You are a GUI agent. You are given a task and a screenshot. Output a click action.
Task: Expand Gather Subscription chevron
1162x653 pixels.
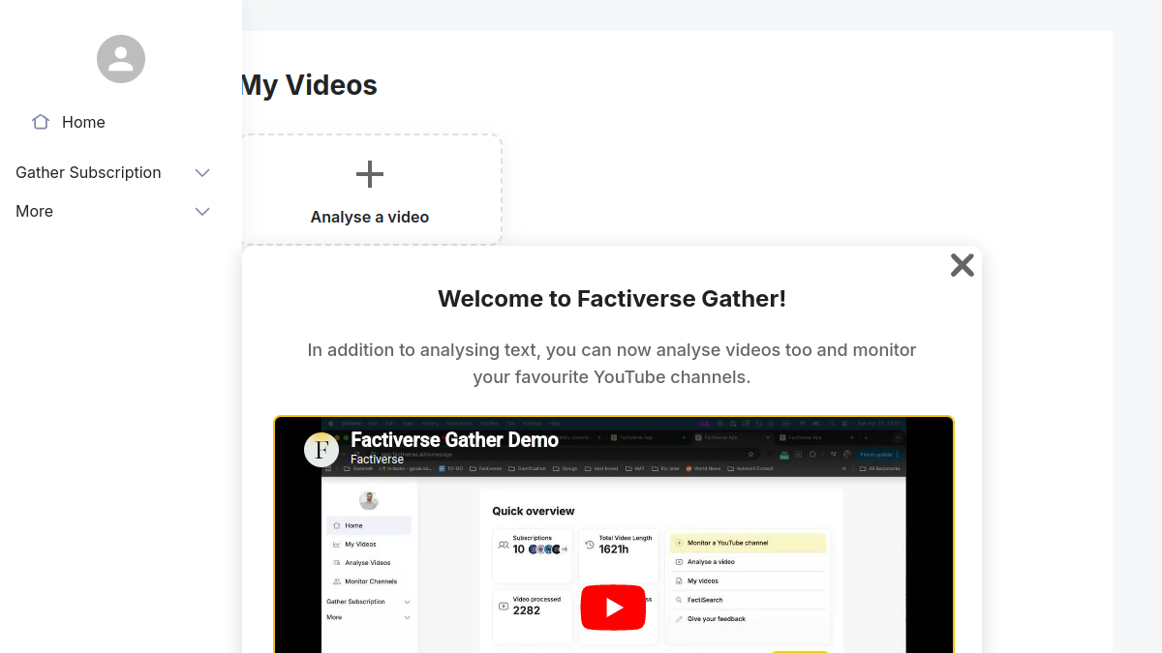coord(202,172)
